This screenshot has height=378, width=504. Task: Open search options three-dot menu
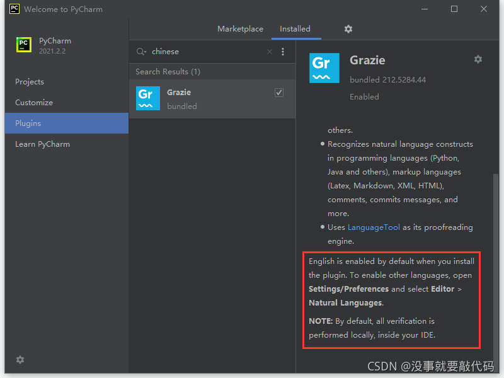tap(283, 52)
